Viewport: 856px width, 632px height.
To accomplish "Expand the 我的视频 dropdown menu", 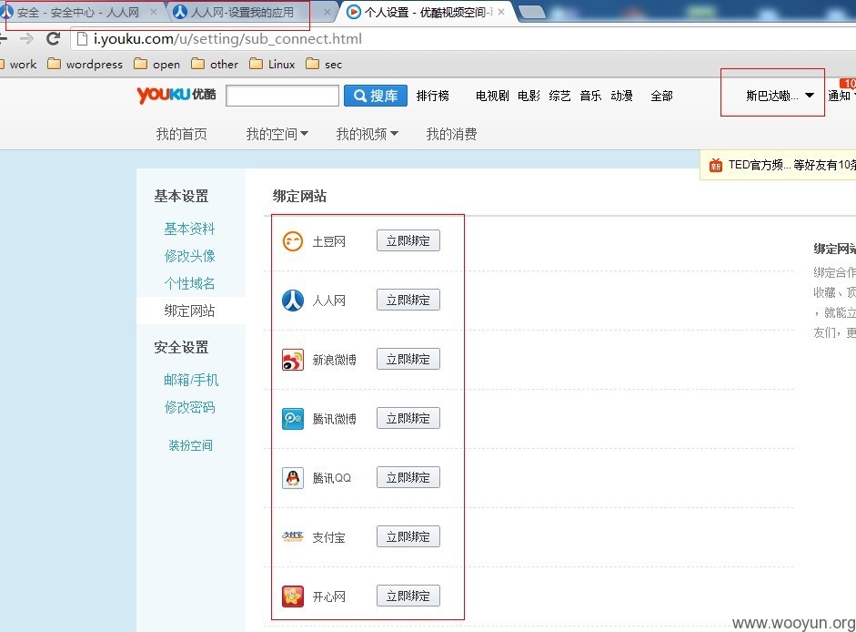I will pos(367,134).
